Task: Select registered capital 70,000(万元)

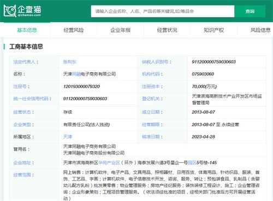Action: tap(204, 87)
